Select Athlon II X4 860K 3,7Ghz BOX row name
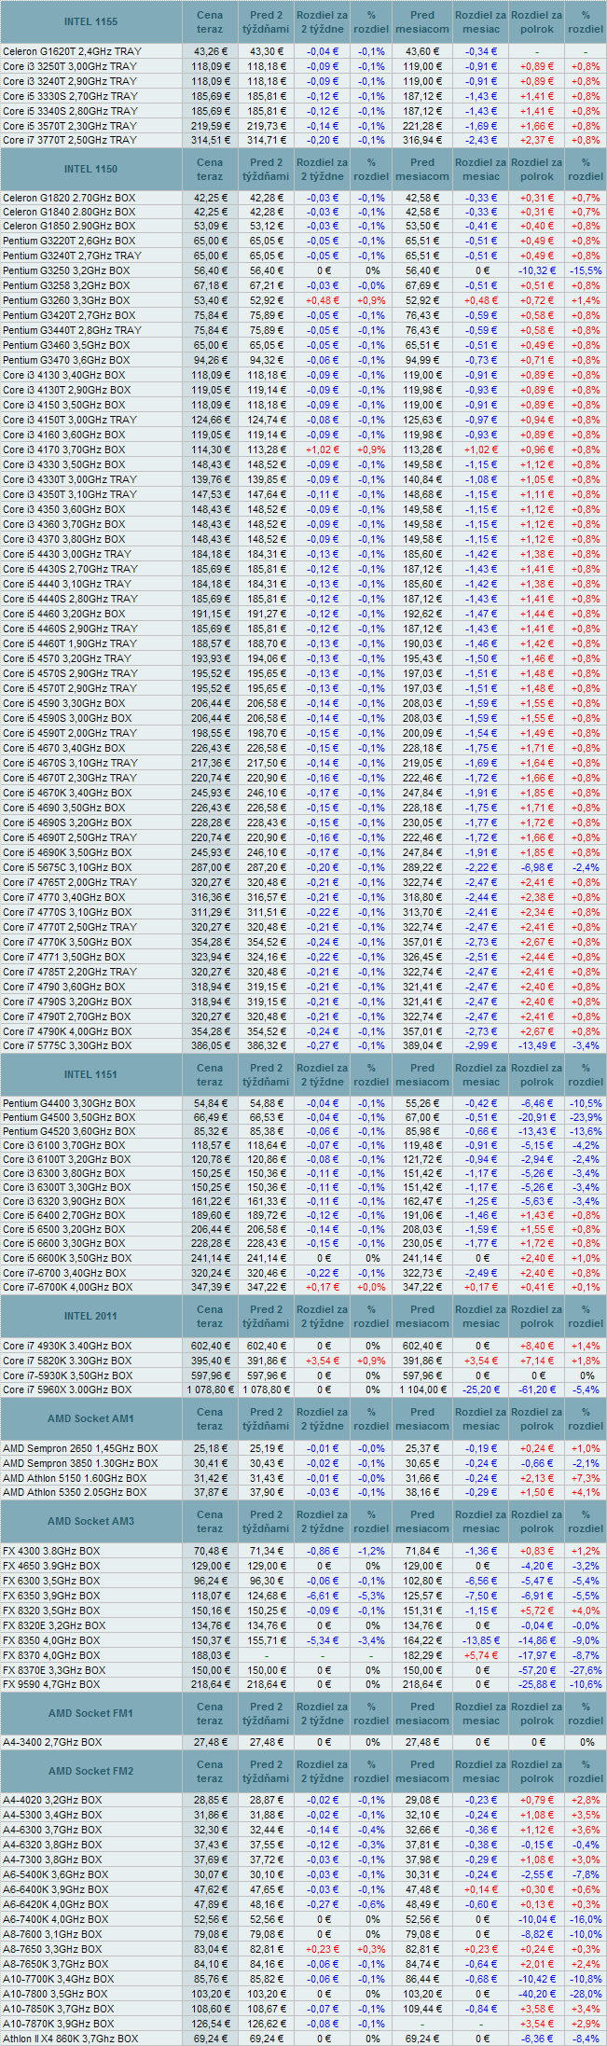The image size is (607, 2046). (70, 2039)
